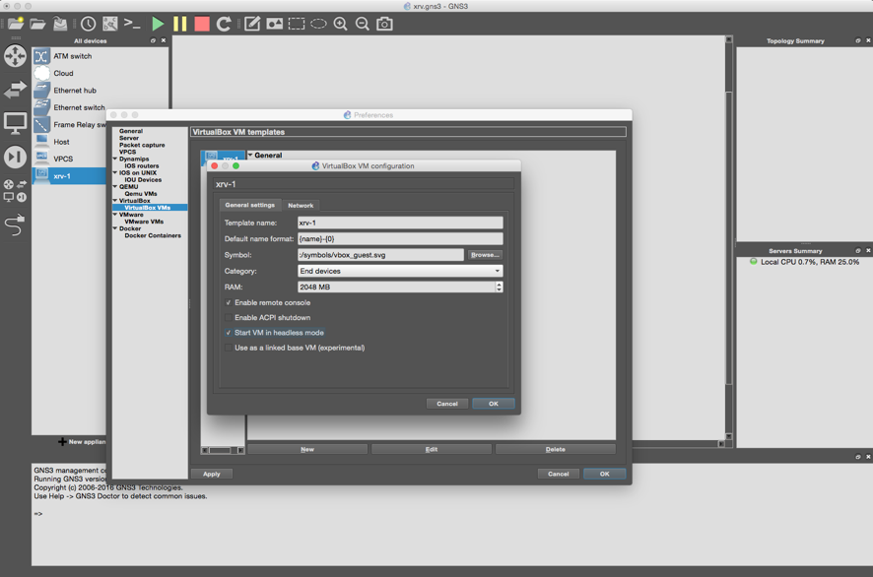Screen dimensions: 873x577
Task: Collapse the Dynamips tree section
Action: point(115,159)
